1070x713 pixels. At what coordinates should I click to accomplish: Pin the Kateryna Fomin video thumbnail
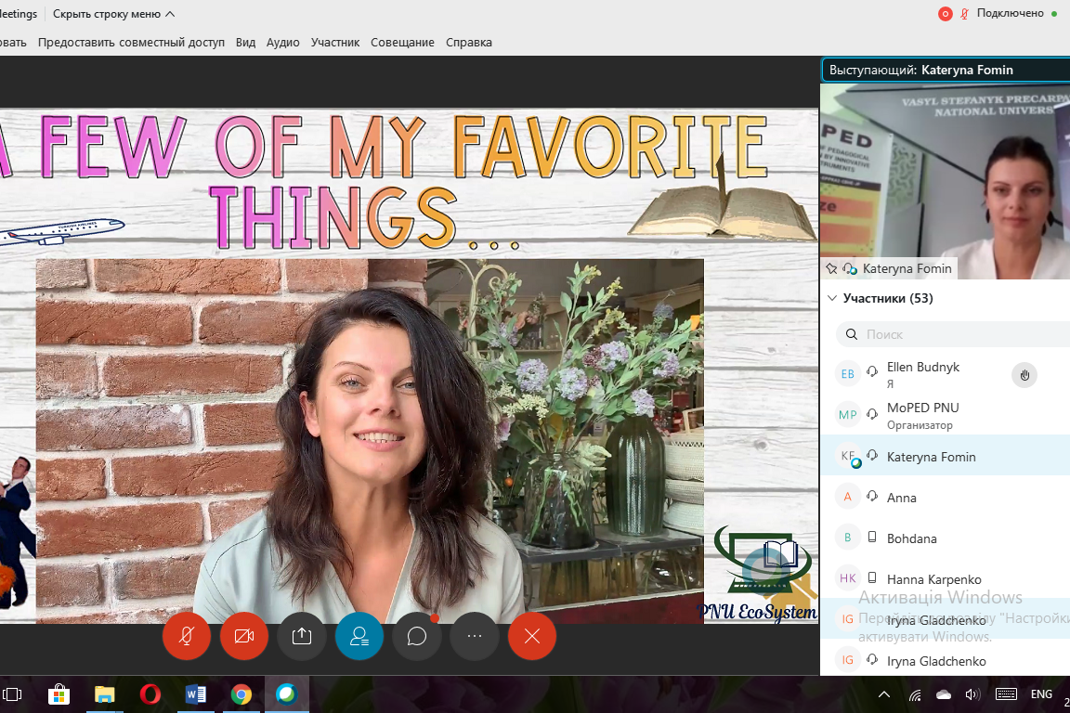click(x=832, y=268)
